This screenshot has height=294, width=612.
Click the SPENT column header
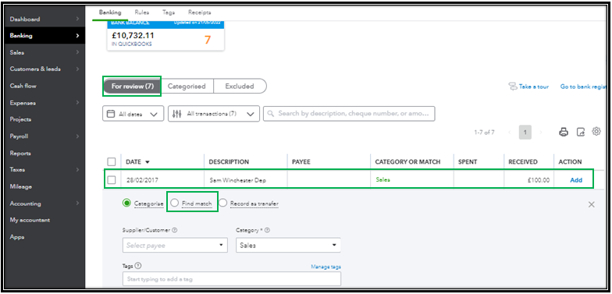tap(468, 162)
